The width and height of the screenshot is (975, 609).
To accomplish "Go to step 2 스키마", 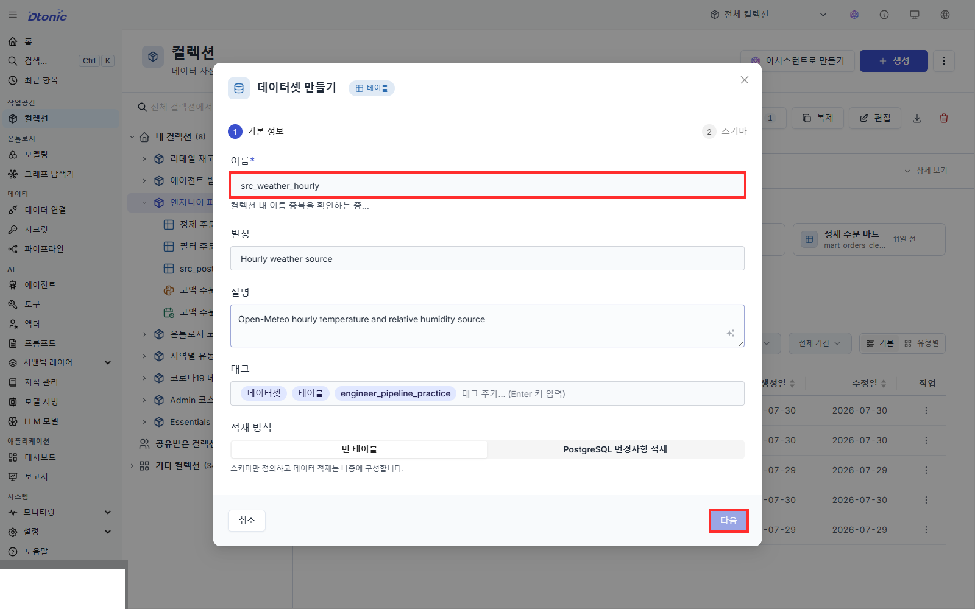I will point(725,132).
